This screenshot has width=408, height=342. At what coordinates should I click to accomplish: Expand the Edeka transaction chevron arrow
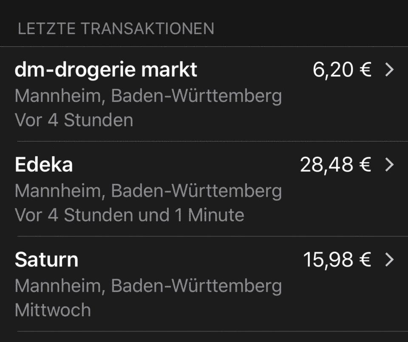(390, 165)
